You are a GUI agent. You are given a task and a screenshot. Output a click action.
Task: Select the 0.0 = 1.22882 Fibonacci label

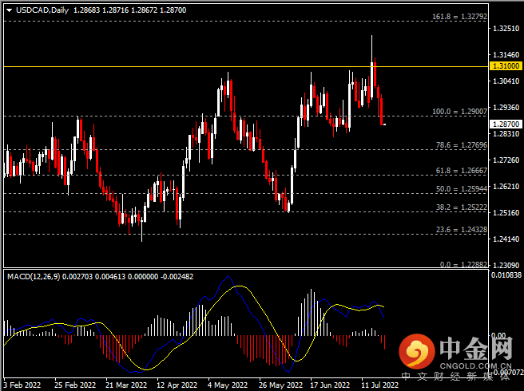tap(463, 264)
